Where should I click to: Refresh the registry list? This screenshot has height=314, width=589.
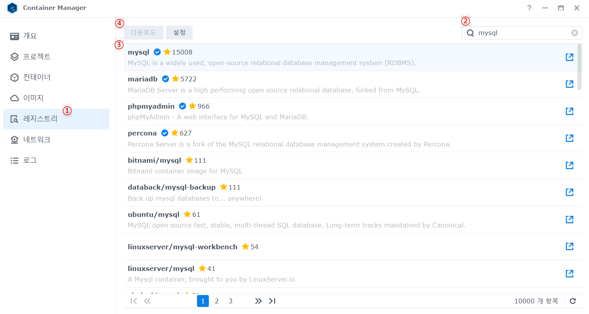[x=573, y=301]
